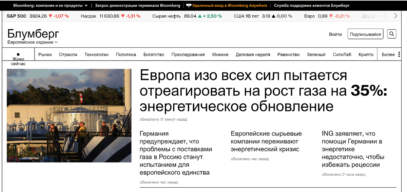This screenshot has width=407, height=192.
Task: Open the three-dot more menu icon
Action: point(399,55)
